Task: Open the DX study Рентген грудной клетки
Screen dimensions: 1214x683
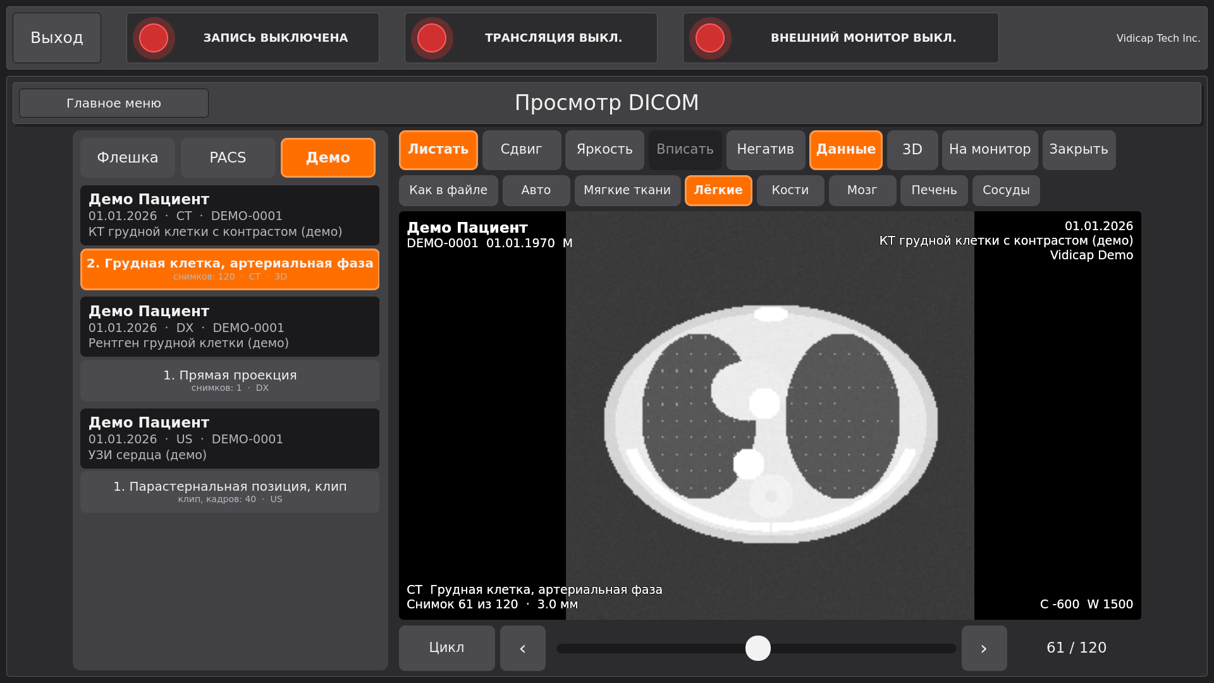Action: coord(230,326)
